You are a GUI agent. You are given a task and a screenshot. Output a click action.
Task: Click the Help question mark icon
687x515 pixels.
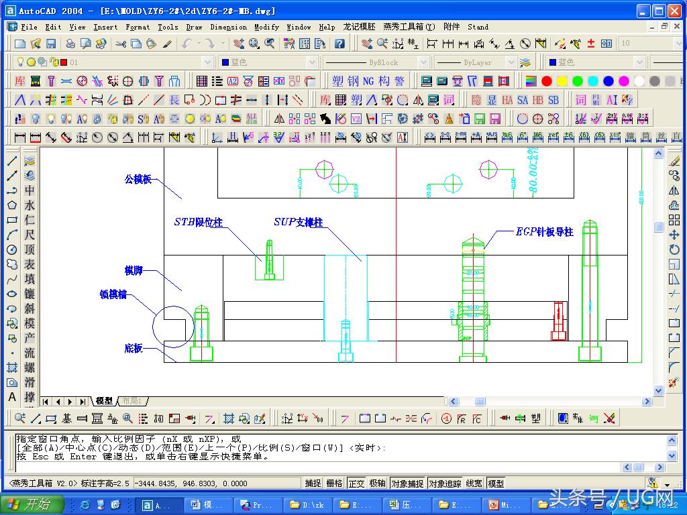[x=339, y=44]
